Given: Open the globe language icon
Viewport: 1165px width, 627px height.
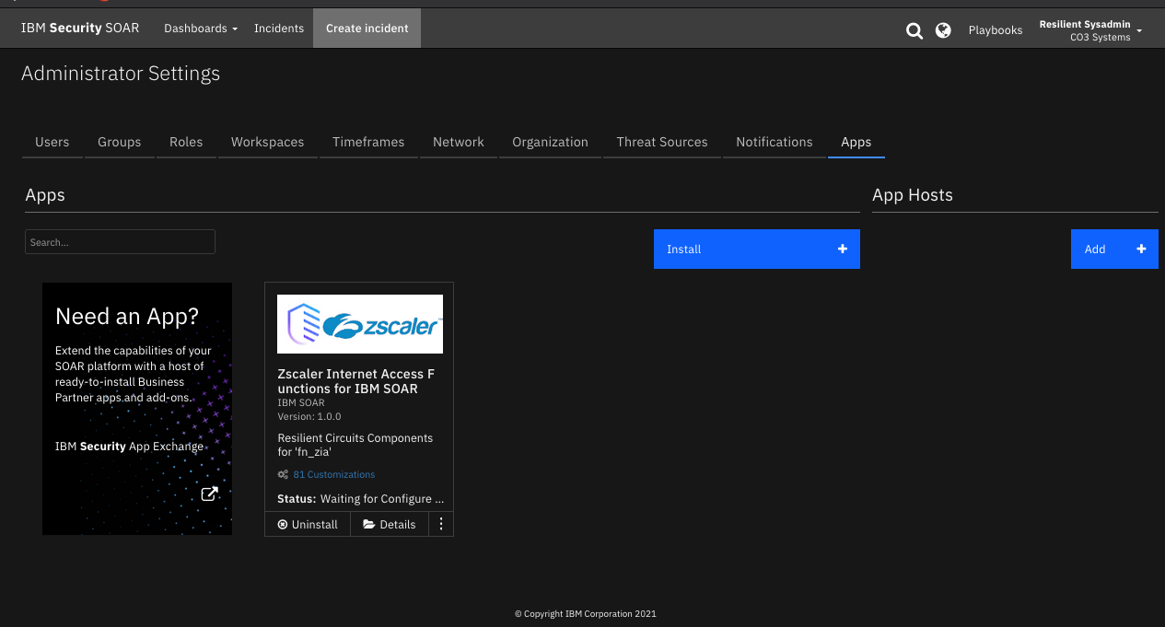Looking at the screenshot, I should tap(943, 29).
